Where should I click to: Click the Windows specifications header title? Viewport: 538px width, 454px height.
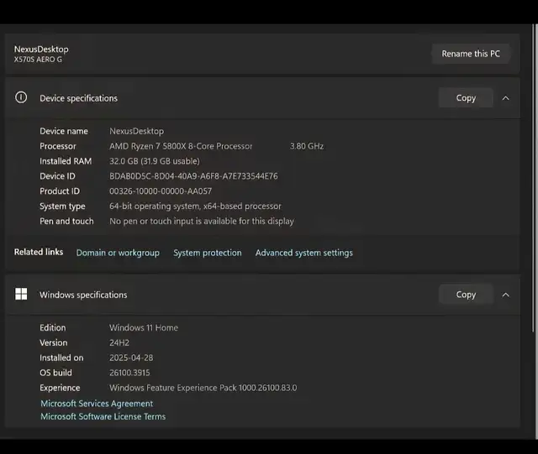click(83, 295)
